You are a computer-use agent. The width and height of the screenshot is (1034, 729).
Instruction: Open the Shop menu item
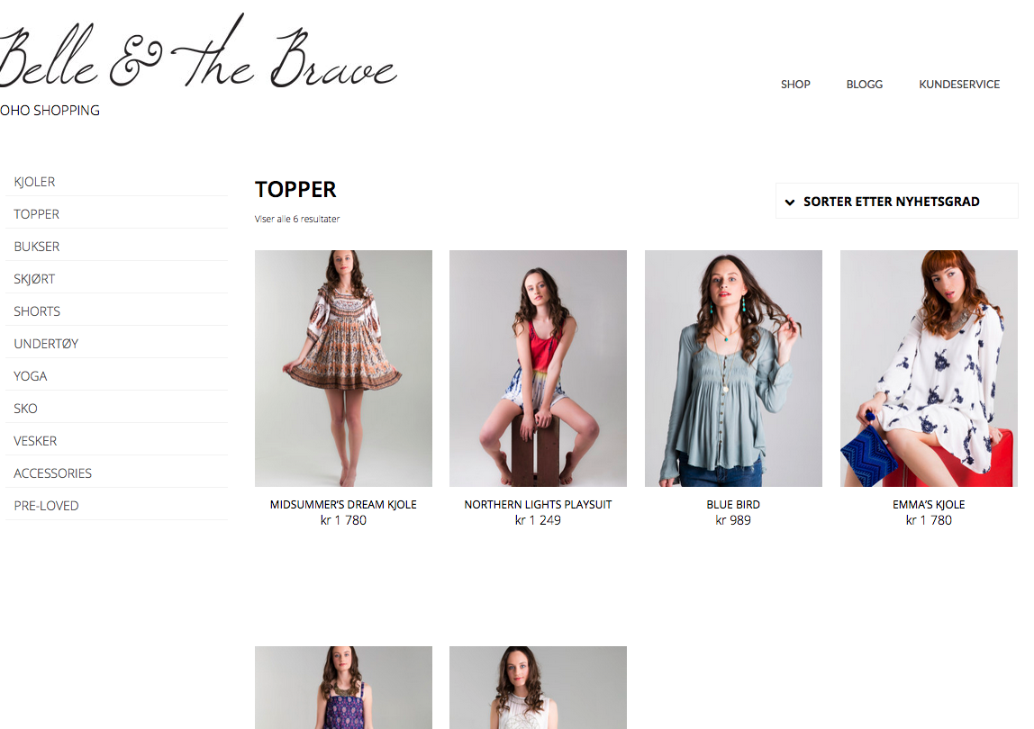pos(795,85)
